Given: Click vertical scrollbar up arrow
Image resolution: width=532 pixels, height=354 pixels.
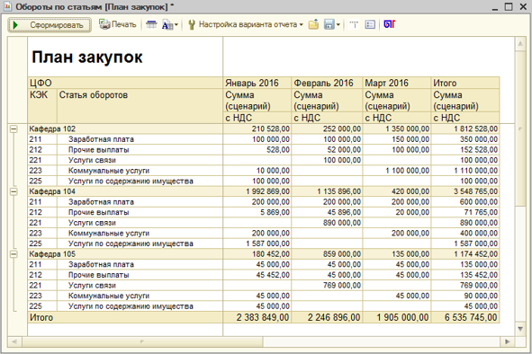Looking at the screenshot, I should click(x=520, y=43).
